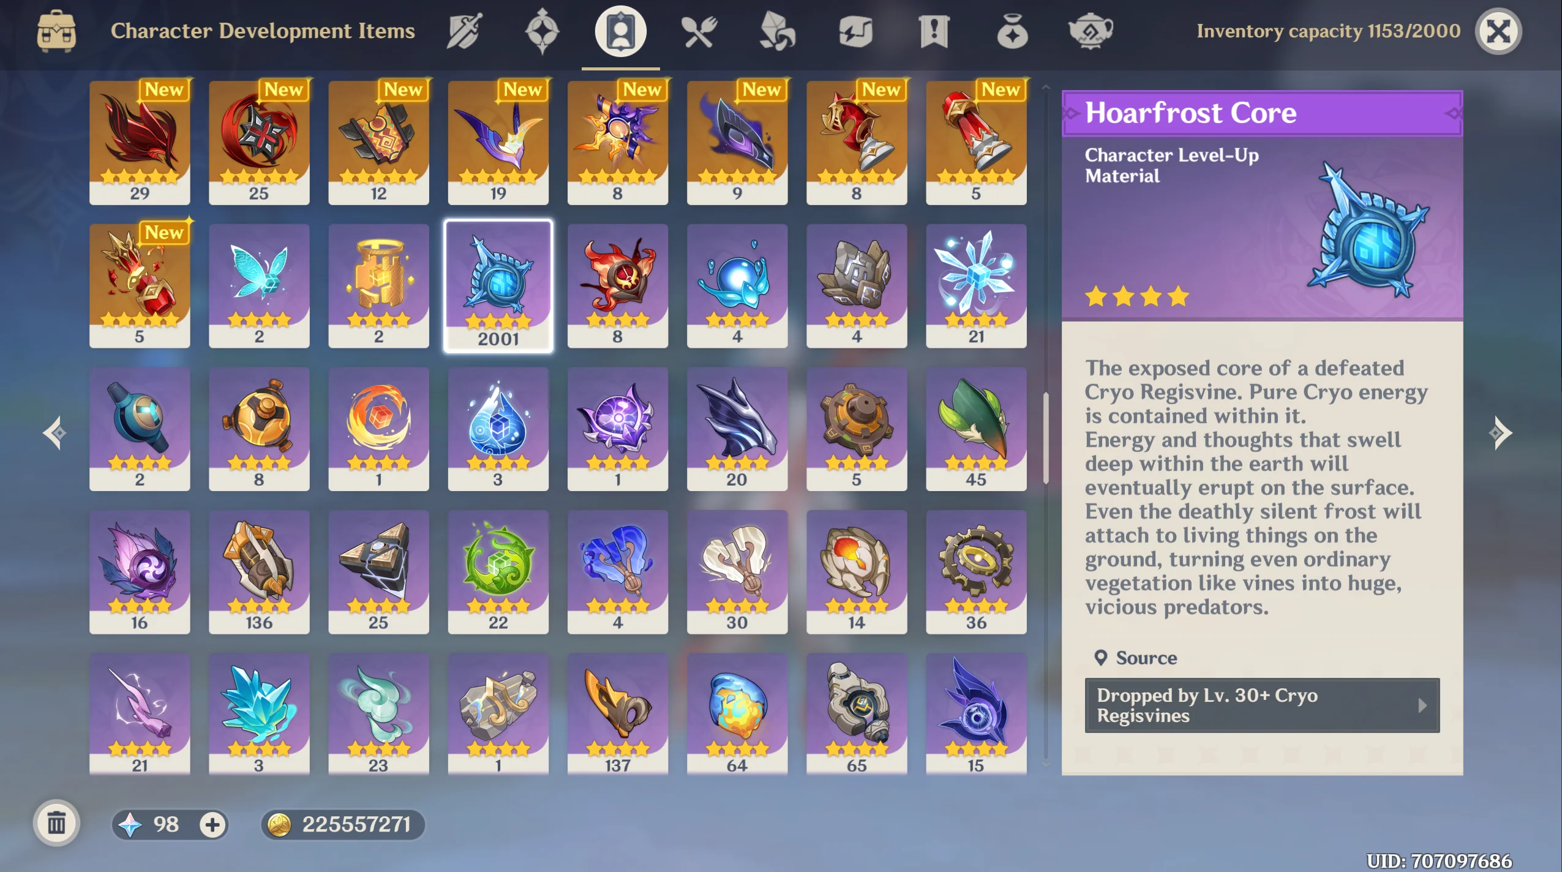Screen dimensions: 1562x872
Task: Close the inventory with X button
Action: pyautogui.click(x=1498, y=31)
